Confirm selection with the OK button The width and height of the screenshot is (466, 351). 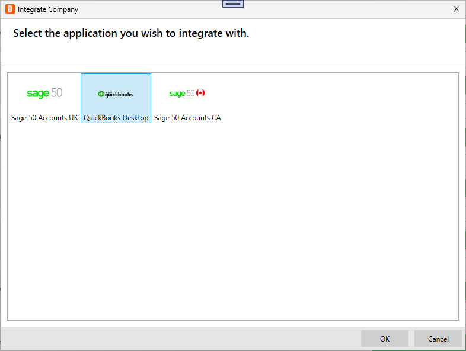(385, 339)
